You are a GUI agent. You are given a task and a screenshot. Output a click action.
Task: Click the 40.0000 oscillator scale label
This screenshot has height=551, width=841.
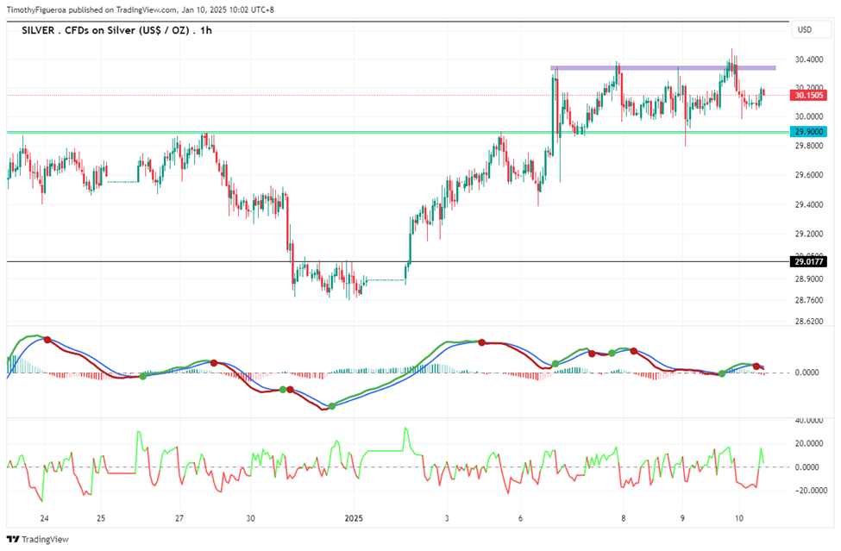tap(809, 421)
